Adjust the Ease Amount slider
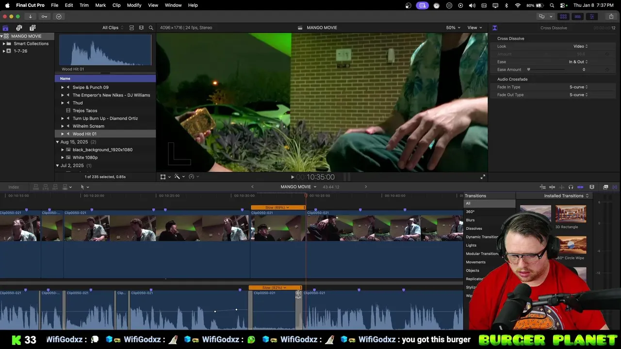This screenshot has height=349, width=621. [x=529, y=70]
